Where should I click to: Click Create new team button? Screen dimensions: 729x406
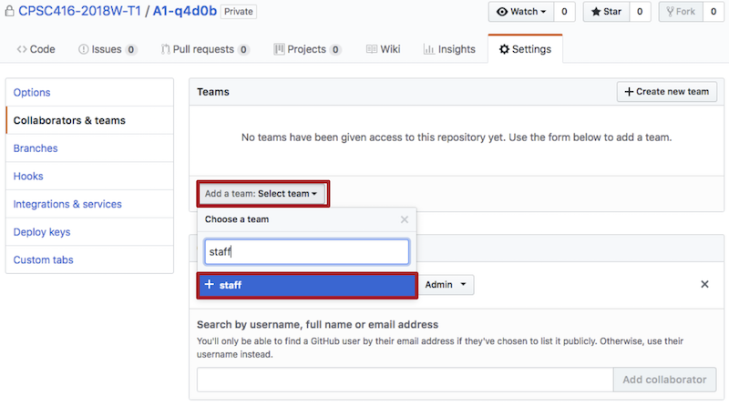pyautogui.click(x=667, y=92)
